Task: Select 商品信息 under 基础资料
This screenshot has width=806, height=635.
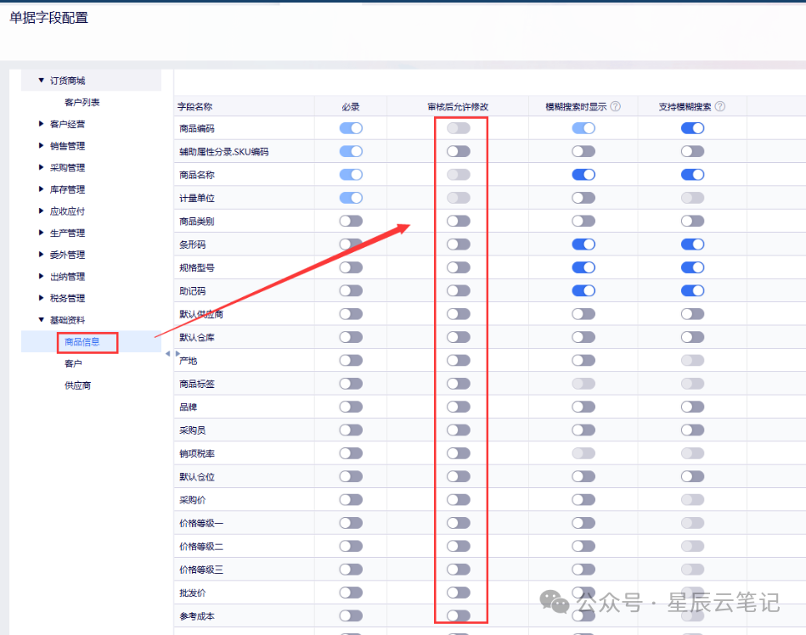Action: point(82,341)
